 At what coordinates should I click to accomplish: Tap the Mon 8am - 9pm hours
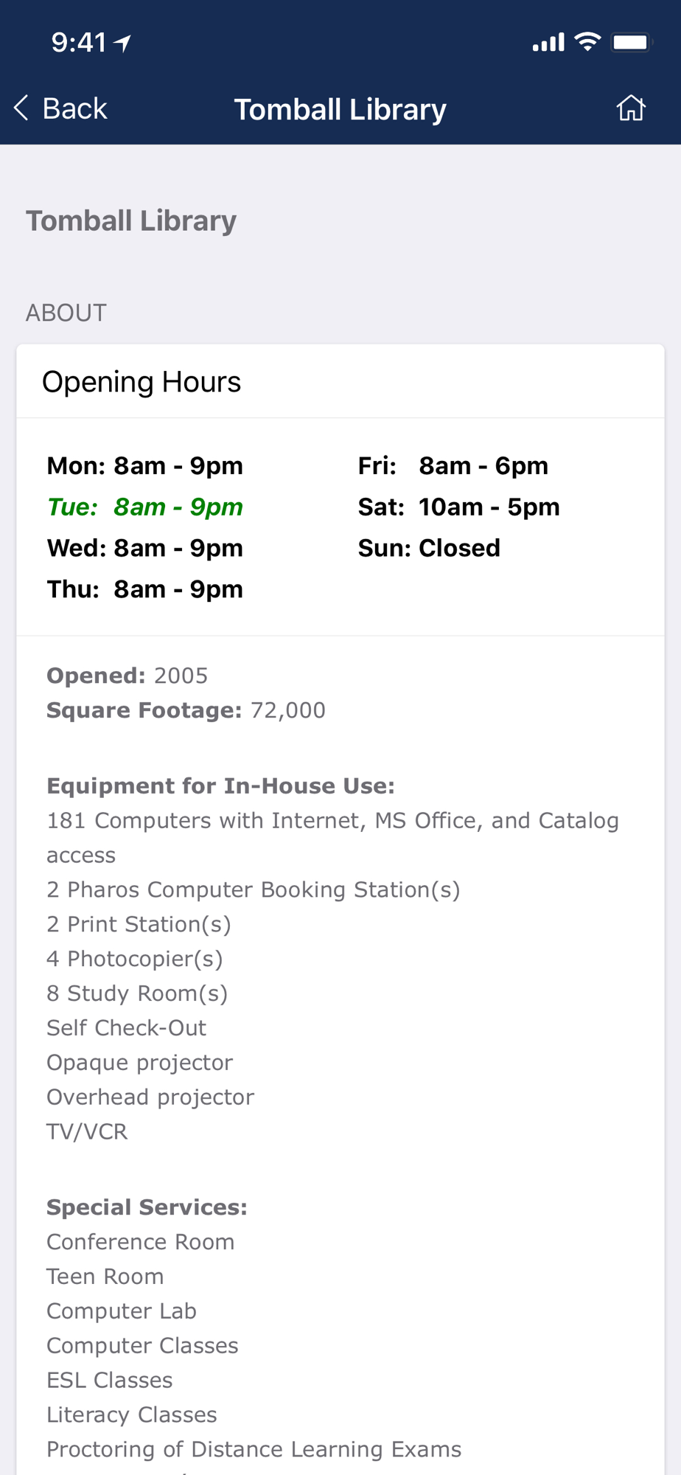tap(145, 466)
